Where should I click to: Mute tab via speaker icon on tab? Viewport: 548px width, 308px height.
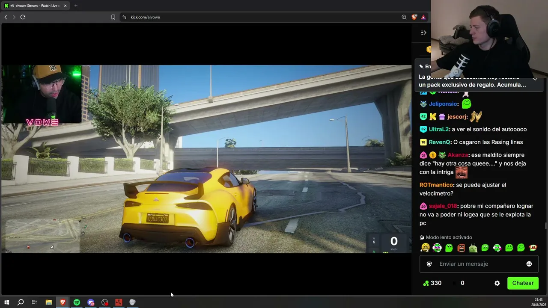(12, 6)
